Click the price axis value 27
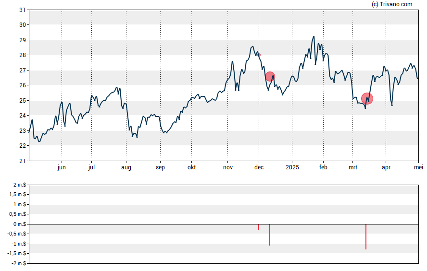 [22, 71]
